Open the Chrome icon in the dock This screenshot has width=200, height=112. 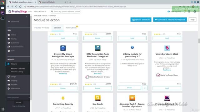click(x=3, y=3)
